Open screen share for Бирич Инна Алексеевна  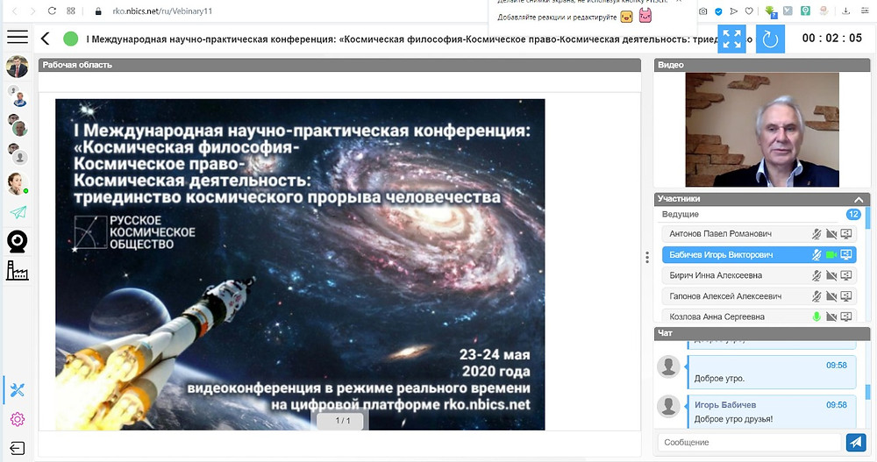point(846,275)
